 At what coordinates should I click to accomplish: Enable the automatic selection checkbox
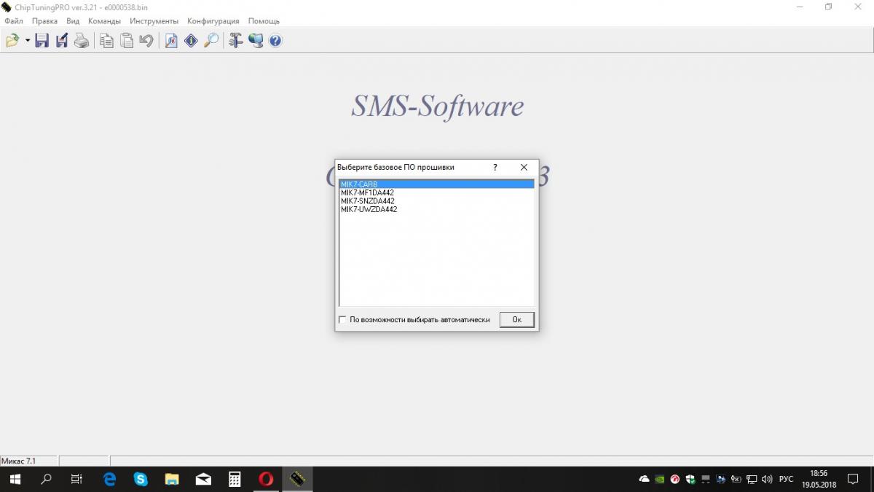[x=343, y=320]
